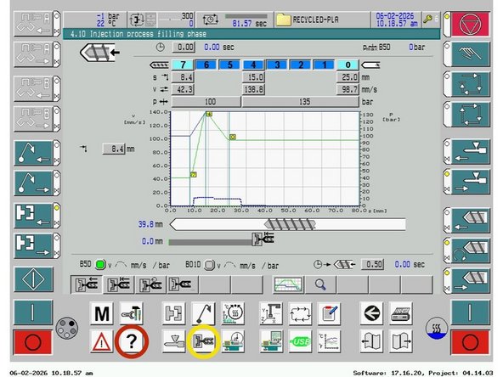Image resolution: width=503 pixels, height=377 pixels.
Task: Click the diamond start cycle button
Action: click(33, 279)
